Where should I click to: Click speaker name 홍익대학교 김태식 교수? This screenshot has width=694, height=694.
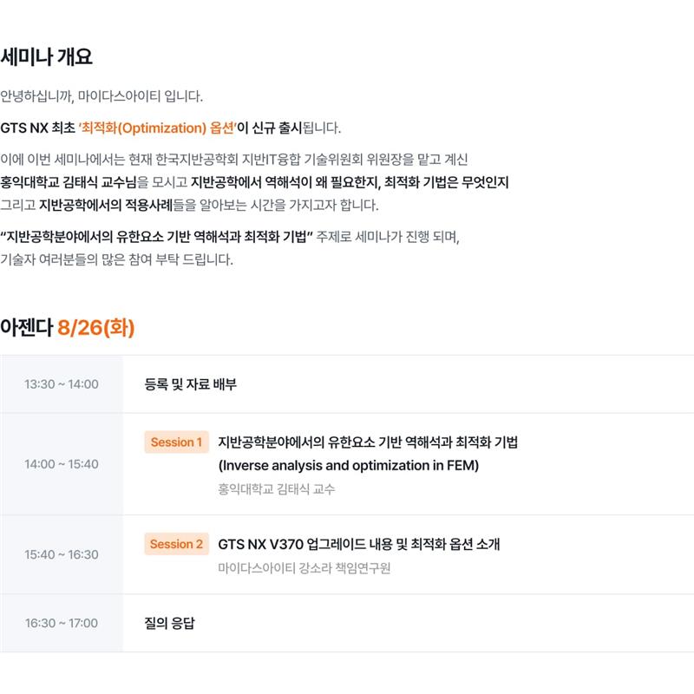[x=277, y=489]
